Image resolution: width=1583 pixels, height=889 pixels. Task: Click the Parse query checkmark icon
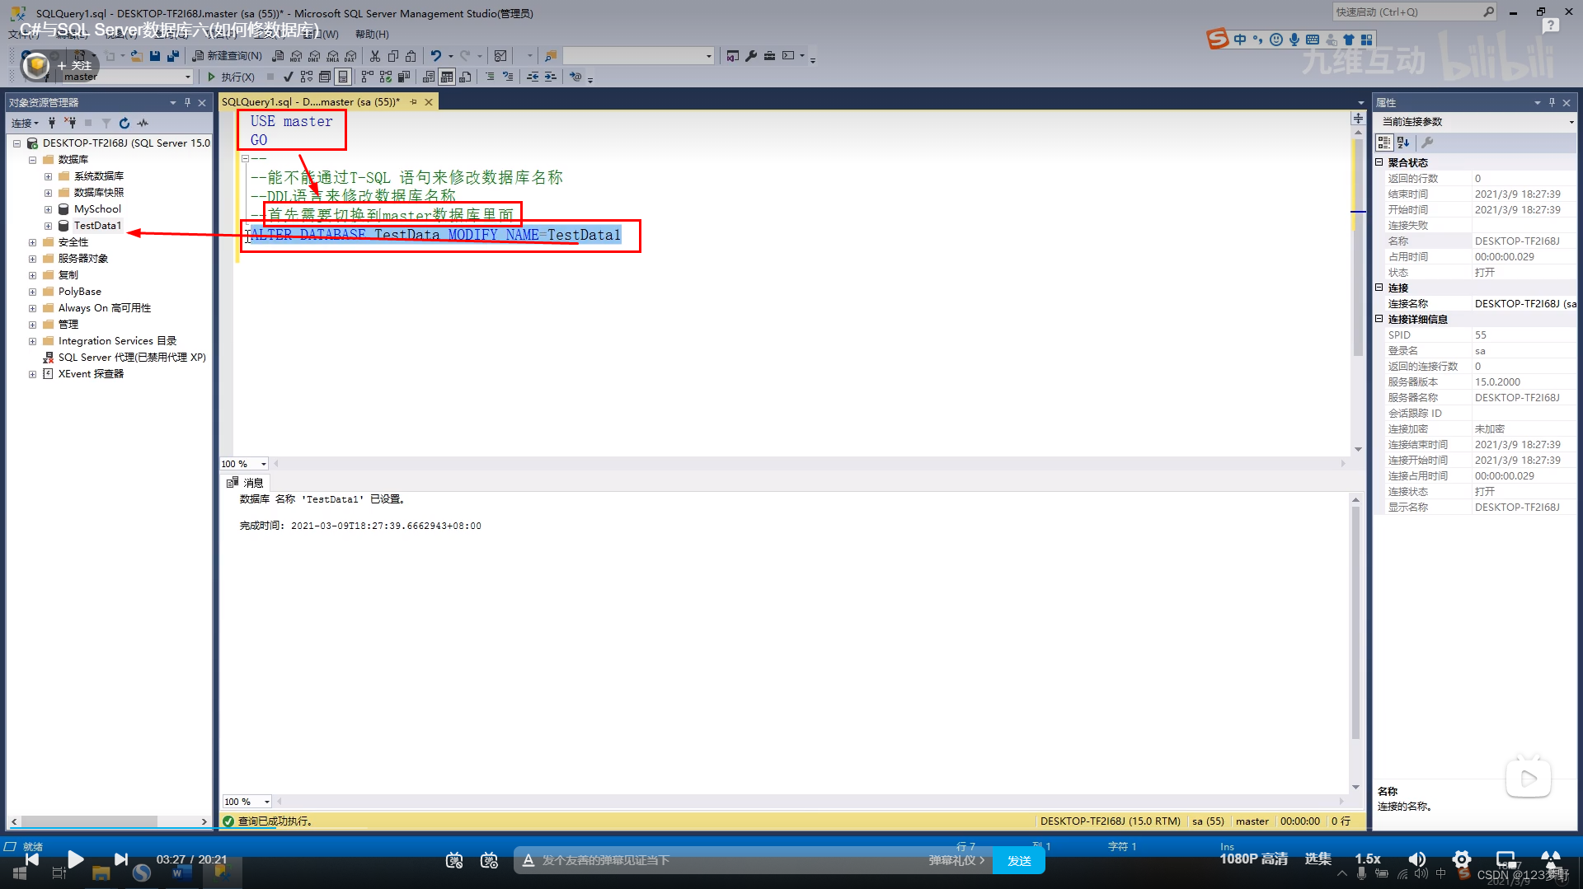coord(288,77)
